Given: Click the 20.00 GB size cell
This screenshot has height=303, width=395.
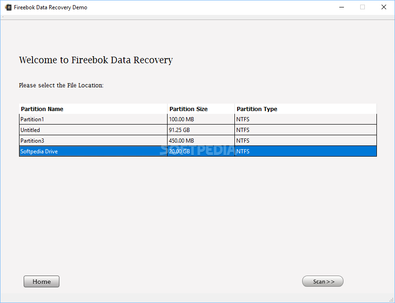Looking at the screenshot, I should pyautogui.click(x=201, y=151).
